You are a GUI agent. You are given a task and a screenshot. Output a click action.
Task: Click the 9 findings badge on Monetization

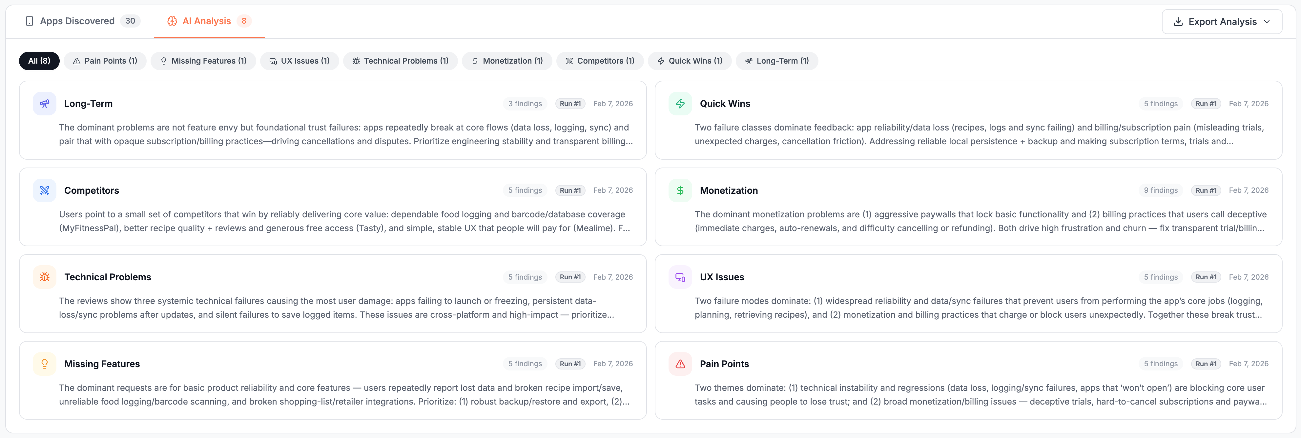1160,190
